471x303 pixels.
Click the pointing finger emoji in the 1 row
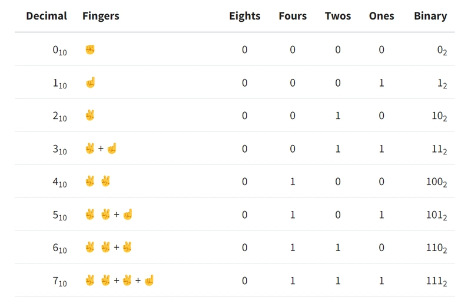click(91, 83)
